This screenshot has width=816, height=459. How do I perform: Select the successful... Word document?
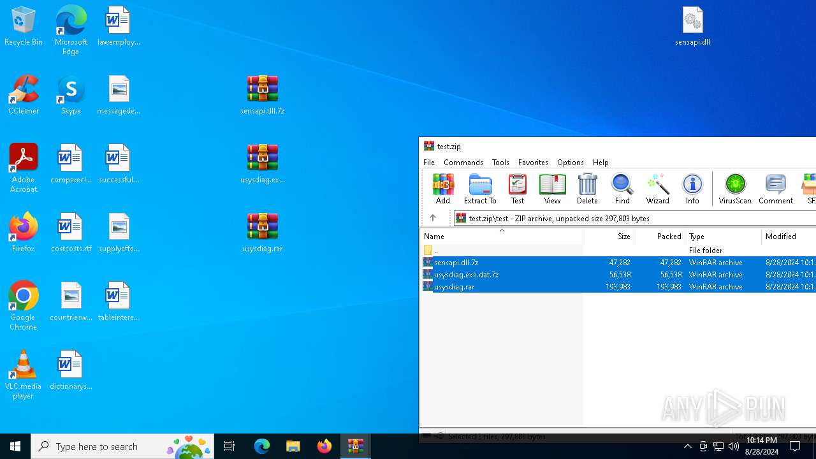coord(119,164)
